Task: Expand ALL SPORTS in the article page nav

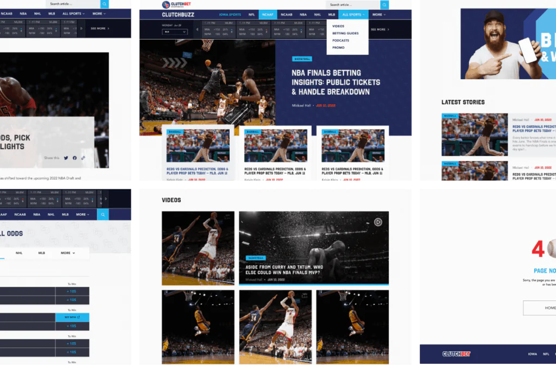Action: click(x=73, y=14)
